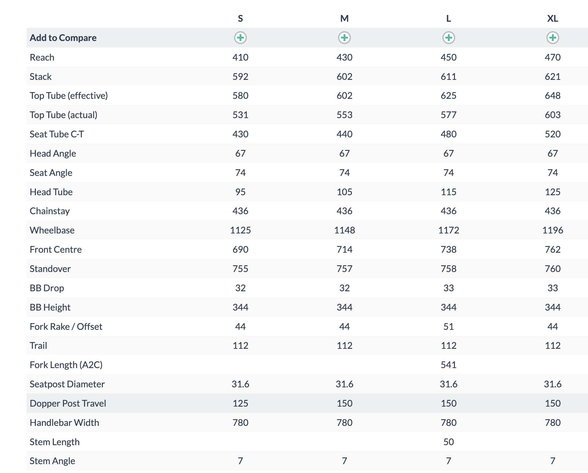Select the S size column header
Screen dimensions: 588x473
[240, 19]
